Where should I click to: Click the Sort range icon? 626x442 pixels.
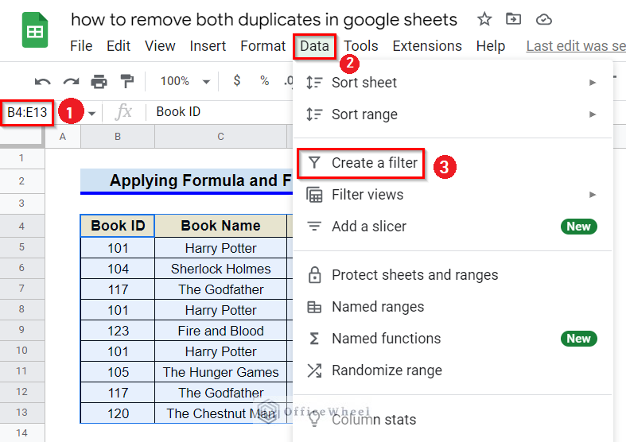314,114
